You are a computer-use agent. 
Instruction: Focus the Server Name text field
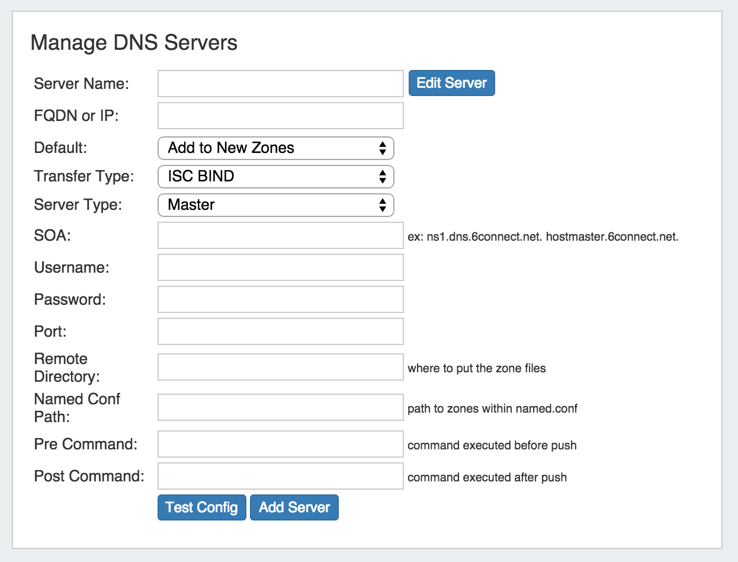[x=280, y=84]
